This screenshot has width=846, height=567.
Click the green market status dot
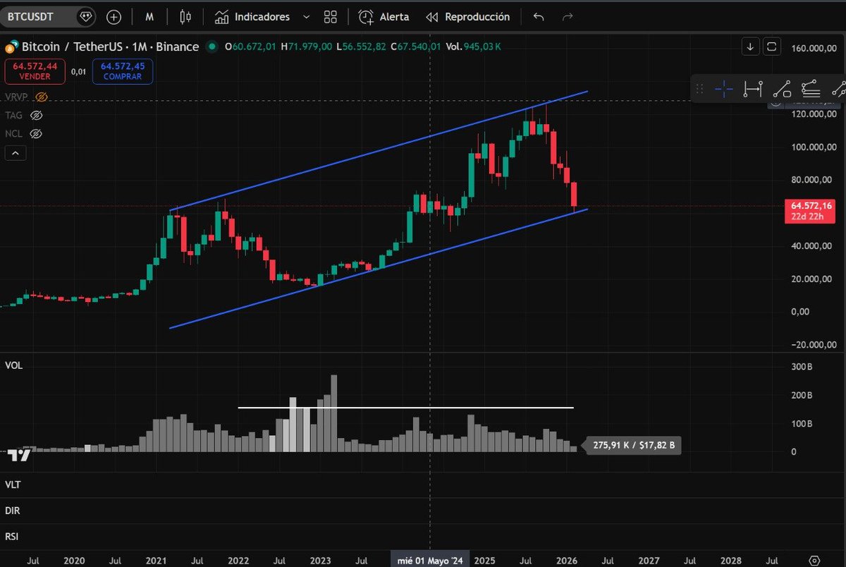tap(211, 47)
